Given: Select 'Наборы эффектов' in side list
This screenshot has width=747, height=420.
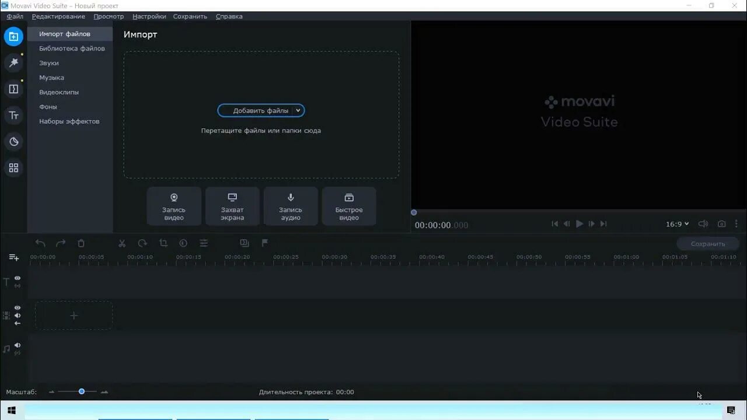Looking at the screenshot, I should (70, 121).
